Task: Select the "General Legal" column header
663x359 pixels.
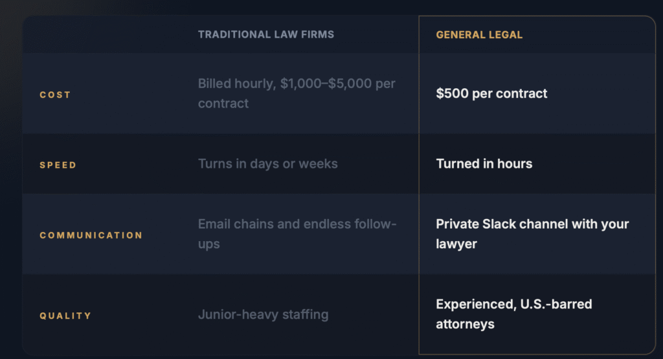Action: 479,34
